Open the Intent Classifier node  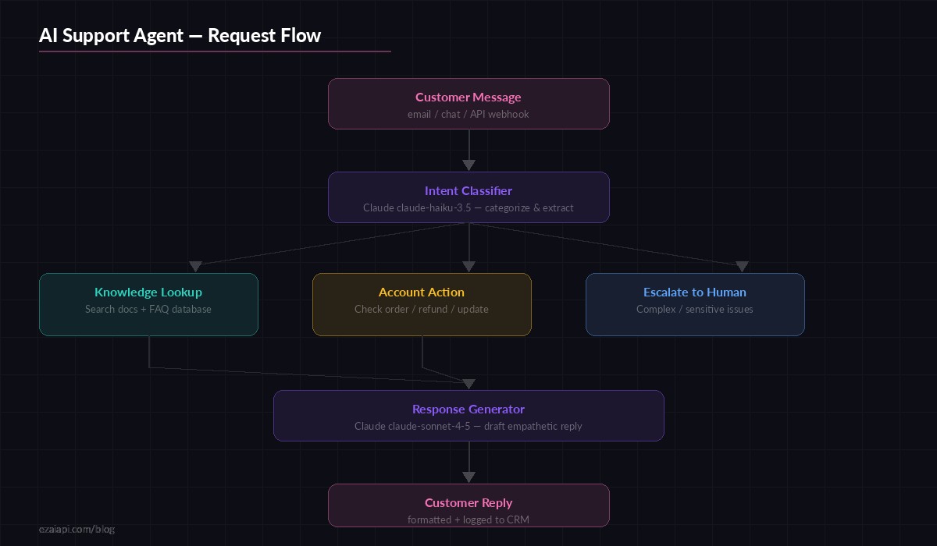pos(468,197)
